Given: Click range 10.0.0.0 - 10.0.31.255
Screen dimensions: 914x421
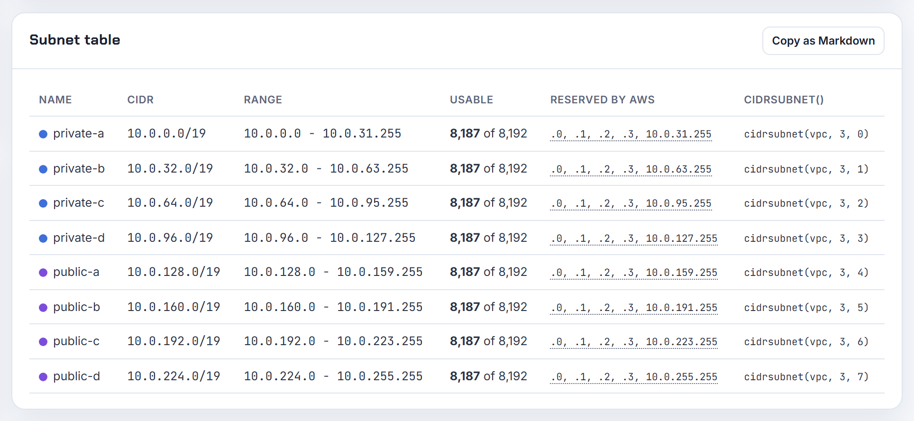Looking at the screenshot, I should [x=322, y=134].
